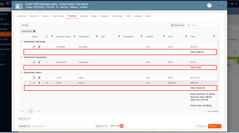
Task: Toggle the header select-all checkbox
Action: click(x=27, y=37)
